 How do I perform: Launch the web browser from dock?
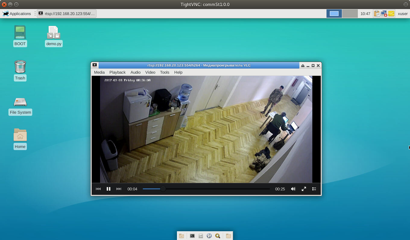click(209, 236)
